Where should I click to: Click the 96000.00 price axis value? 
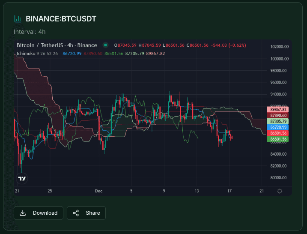278,82
